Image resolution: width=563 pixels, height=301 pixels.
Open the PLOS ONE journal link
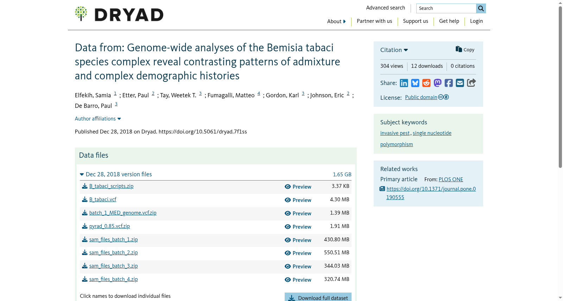tap(451, 179)
